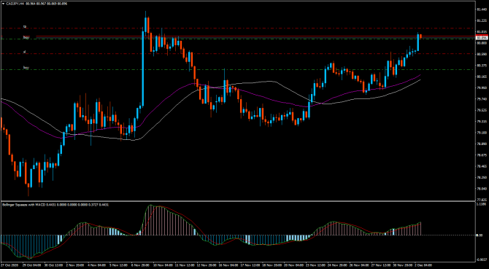Open the triangle menu beside CADJPY,H4
The width and height of the screenshot is (489, 269).
coord(3,4)
